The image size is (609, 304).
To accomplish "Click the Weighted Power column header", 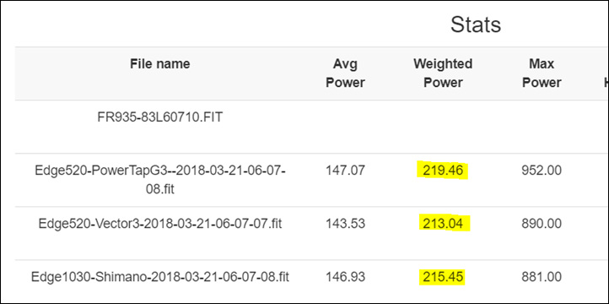I will (443, 73).
